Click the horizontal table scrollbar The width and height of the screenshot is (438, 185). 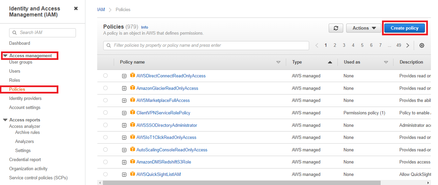(x=242, y=183)
